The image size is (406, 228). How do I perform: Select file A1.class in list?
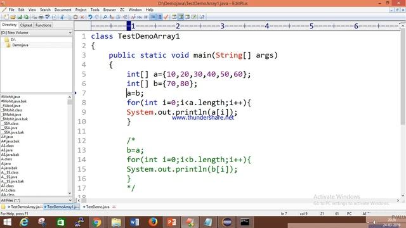(7, 186)
